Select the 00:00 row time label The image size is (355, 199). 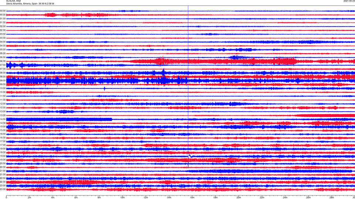pyautogui.click(x=3, y=11)
